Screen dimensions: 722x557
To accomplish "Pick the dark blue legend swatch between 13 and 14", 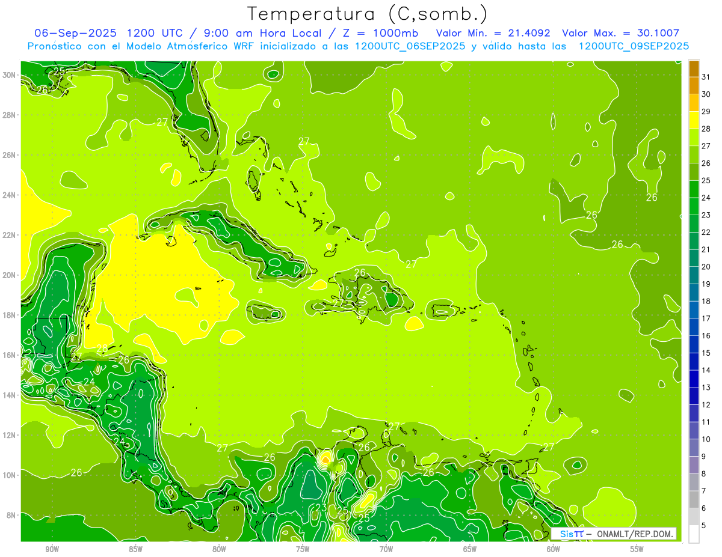I will click(694, 379).
